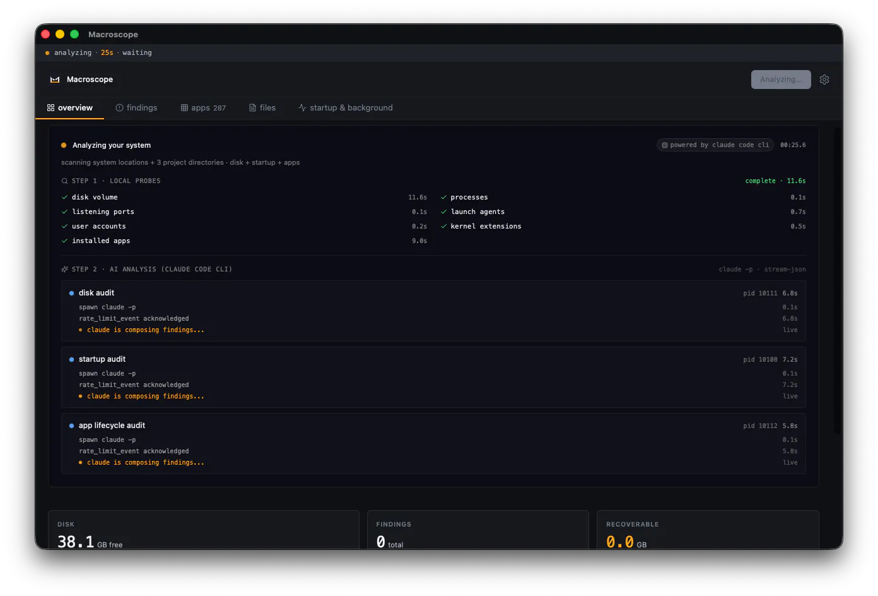Click the scanning system locations description
Image resolution: width=878 pixels, height=596 pixels.
click(180, 163)
